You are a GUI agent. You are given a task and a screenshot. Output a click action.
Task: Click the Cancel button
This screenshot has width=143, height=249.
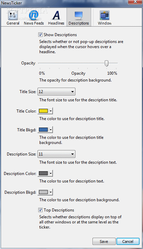click(128, 241)
